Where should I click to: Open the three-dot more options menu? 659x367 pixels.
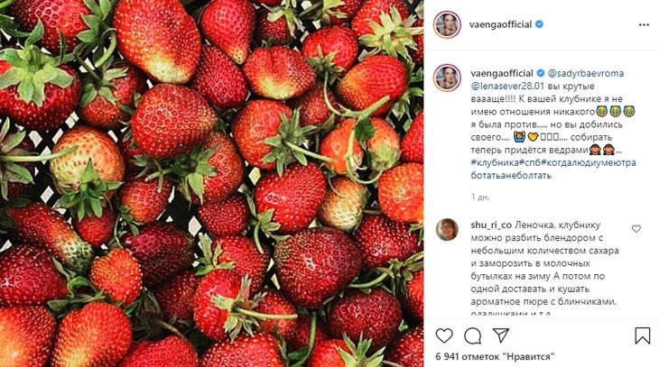click(x=644, y=24)
